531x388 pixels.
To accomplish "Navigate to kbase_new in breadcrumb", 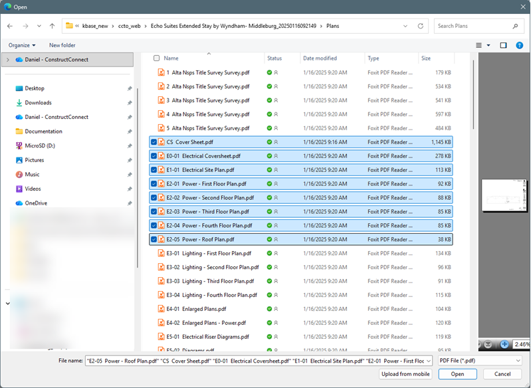I will [x=95, y=26].
